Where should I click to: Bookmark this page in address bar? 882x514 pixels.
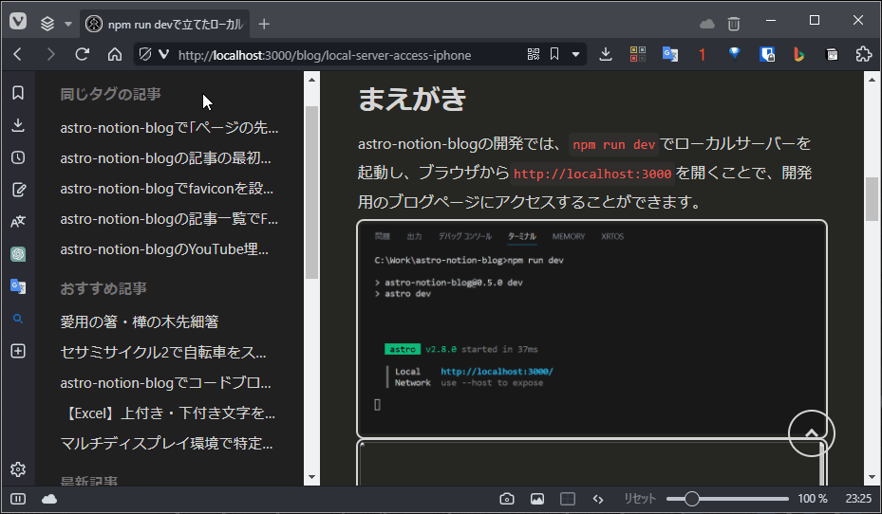pyautogui.click(x=554, y=54)
